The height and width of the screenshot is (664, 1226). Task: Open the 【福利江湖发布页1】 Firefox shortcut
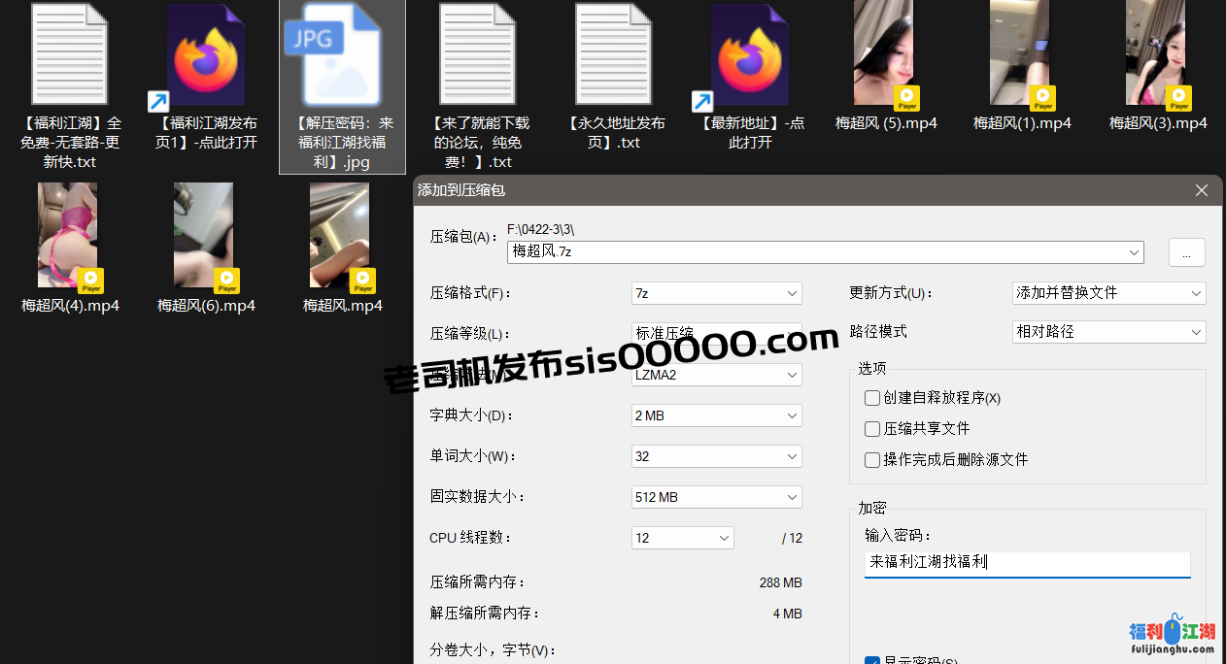tap(206, 53)
